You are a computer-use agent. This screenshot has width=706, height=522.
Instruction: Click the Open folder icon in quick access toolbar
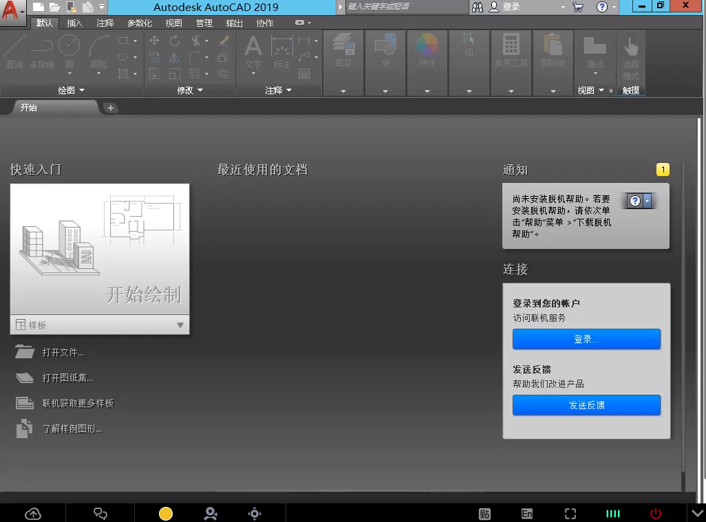(x=55, y=7)
